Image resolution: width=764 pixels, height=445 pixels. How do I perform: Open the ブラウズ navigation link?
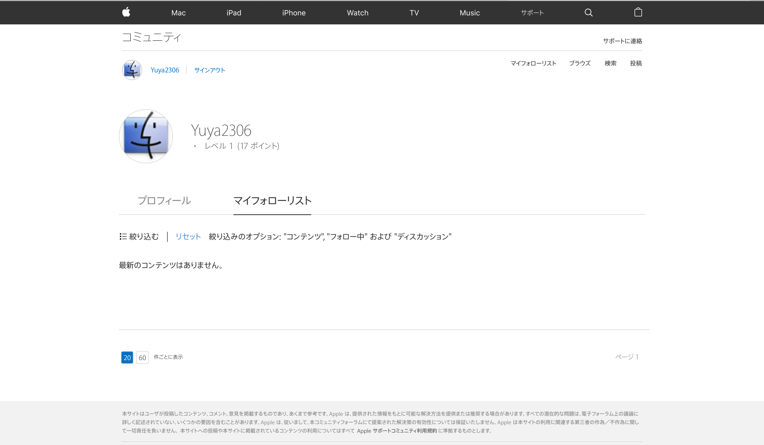[579, 63]
